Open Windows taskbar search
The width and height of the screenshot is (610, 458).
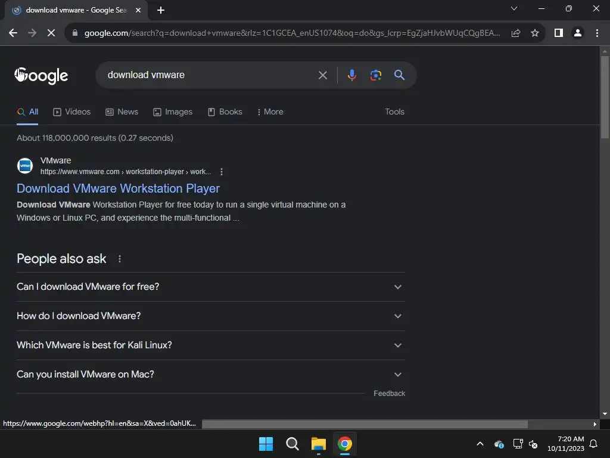[292, 444]
